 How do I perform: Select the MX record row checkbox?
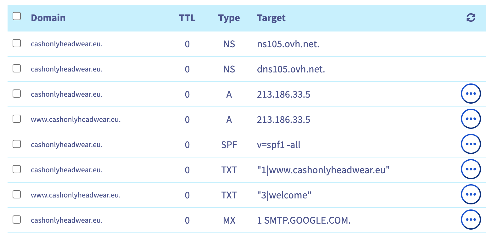point(17,220)
